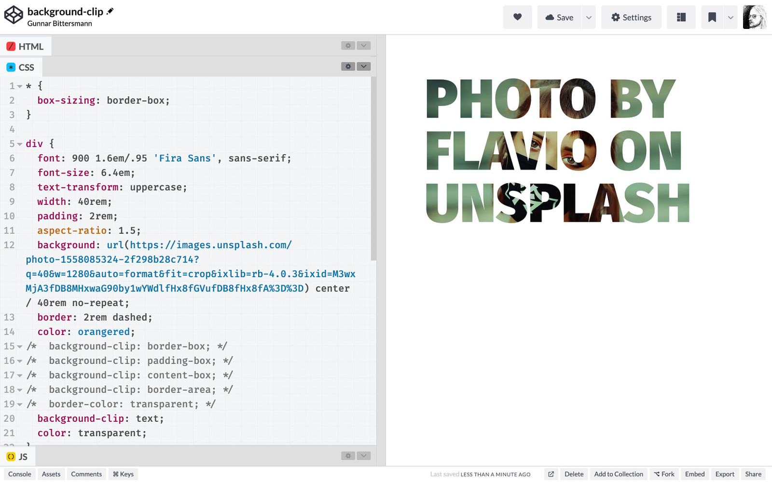
Task: Change editor view layout icon
Action: [x=681, y=17]
